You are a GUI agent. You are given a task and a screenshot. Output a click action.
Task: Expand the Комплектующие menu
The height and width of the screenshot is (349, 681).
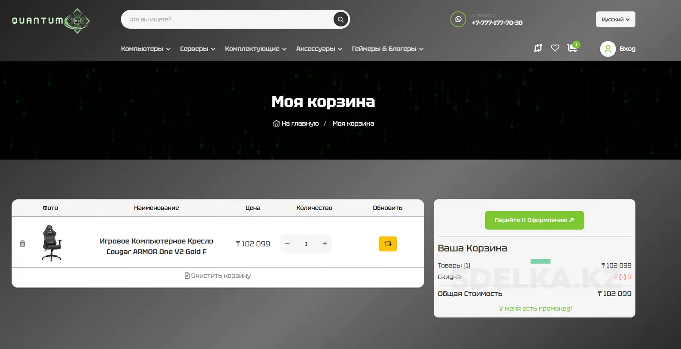click(255, 49)
